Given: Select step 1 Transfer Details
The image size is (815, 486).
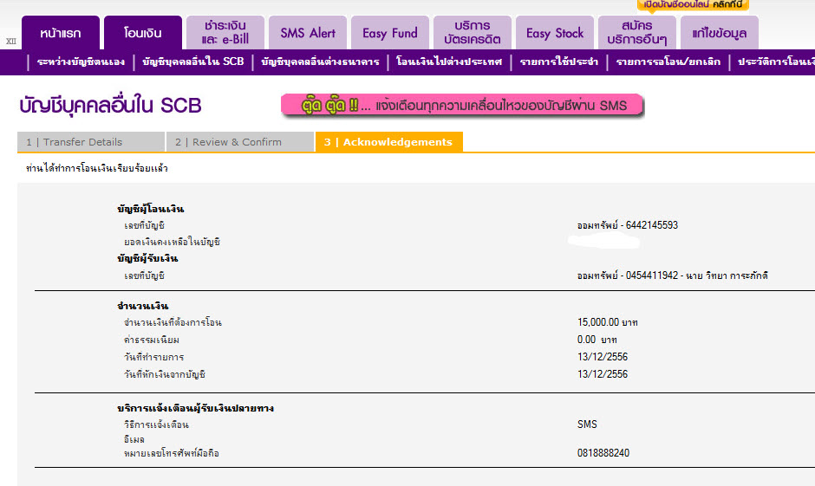Looking at the screenshot, I should 91,142.
